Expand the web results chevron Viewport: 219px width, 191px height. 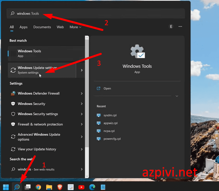tap(82, 169)
